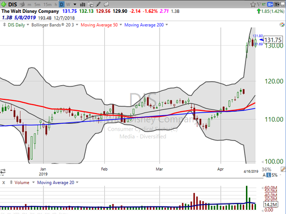This screenshot has height=214, width=286.
Task: Click the chart template icon with plus
Action: click(90, 4)
